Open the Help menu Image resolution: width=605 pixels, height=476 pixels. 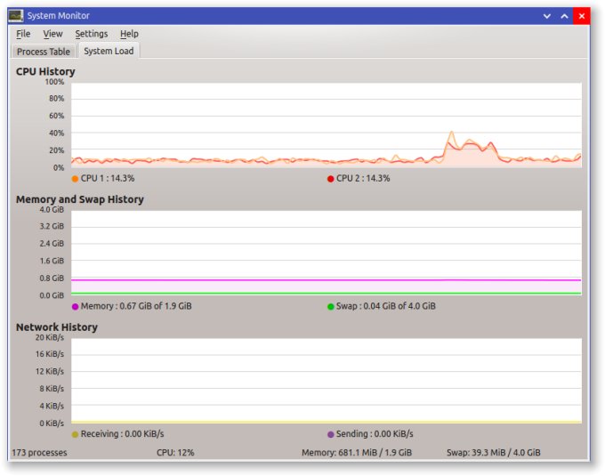pyautogui.click(x=129, y=34)
